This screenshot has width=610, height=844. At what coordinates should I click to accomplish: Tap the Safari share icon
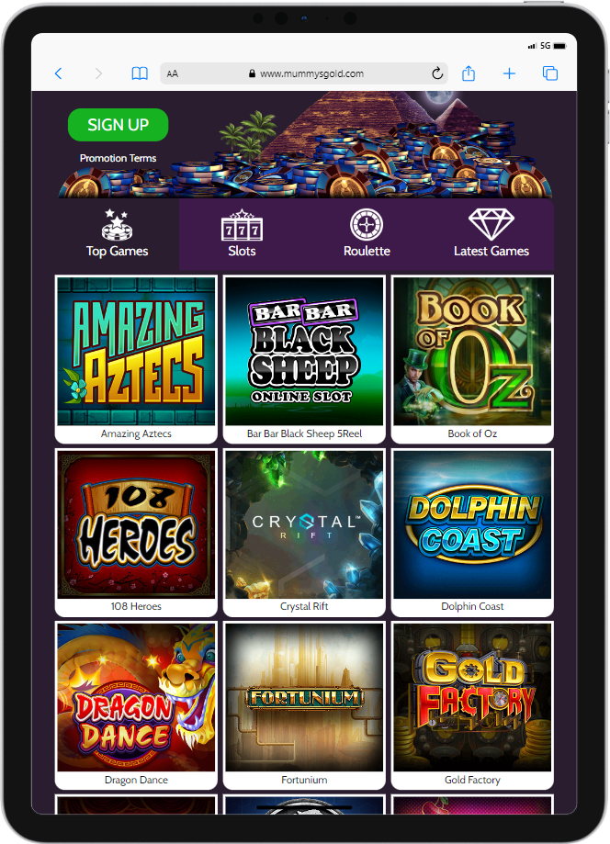[469, 73]
